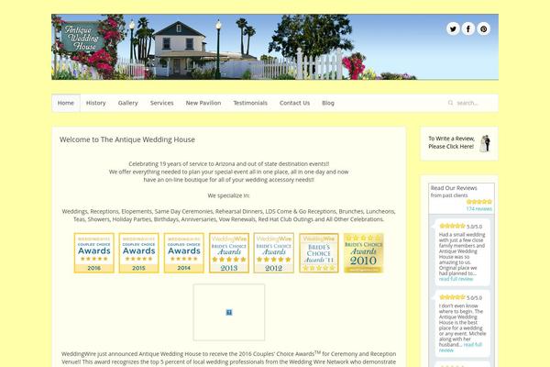Open the Gallery menu item
This screenshot has width=550, height=367.
[128, 103]
